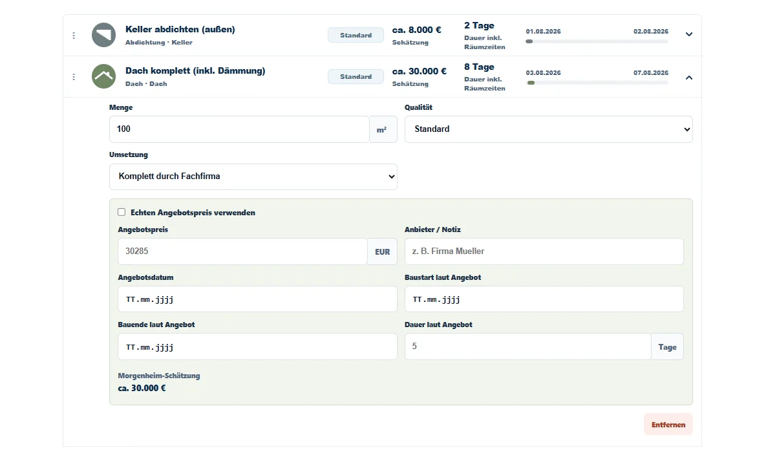
Task: Click the Dauer laut Angebot field
Action: point(528,347)
